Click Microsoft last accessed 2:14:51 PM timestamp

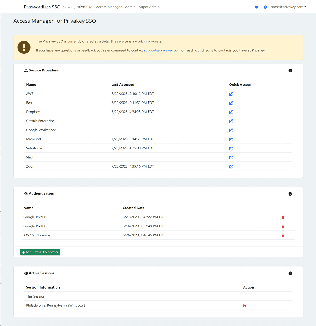click(x=132, y=139)
